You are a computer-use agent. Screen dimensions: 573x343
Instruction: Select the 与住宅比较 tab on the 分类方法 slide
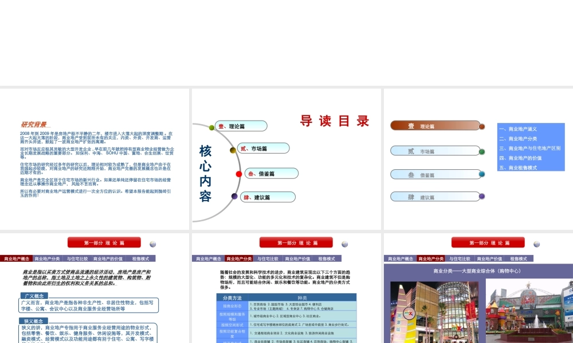click(x=268, y=258)
